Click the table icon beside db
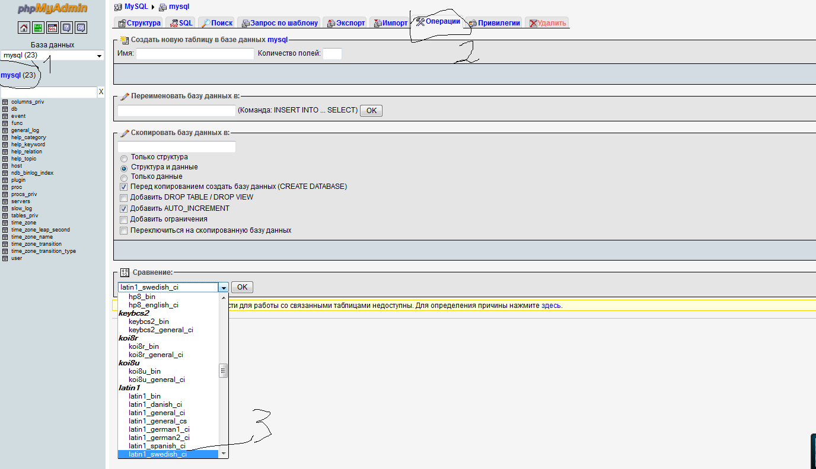Image resolution: width=816 pixels, height=469 pixels. 5,109
